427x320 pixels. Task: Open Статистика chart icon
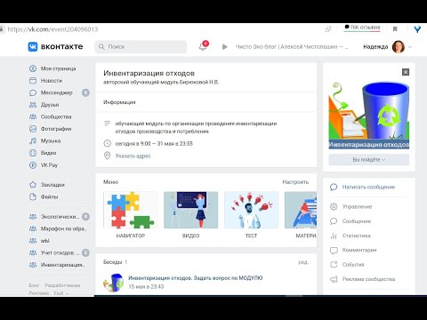[x=334, y=236]
